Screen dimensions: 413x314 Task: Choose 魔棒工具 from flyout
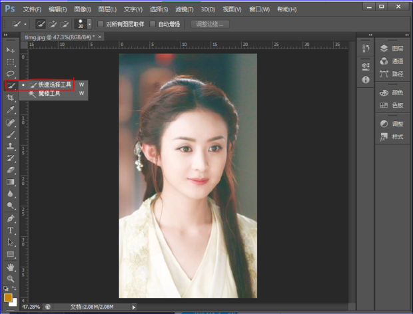(x=53, y=93)
